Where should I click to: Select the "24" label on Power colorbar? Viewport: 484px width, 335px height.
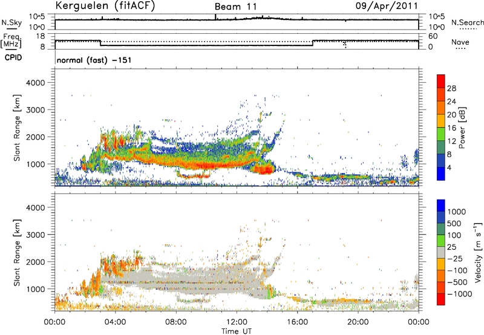[451, 102]
